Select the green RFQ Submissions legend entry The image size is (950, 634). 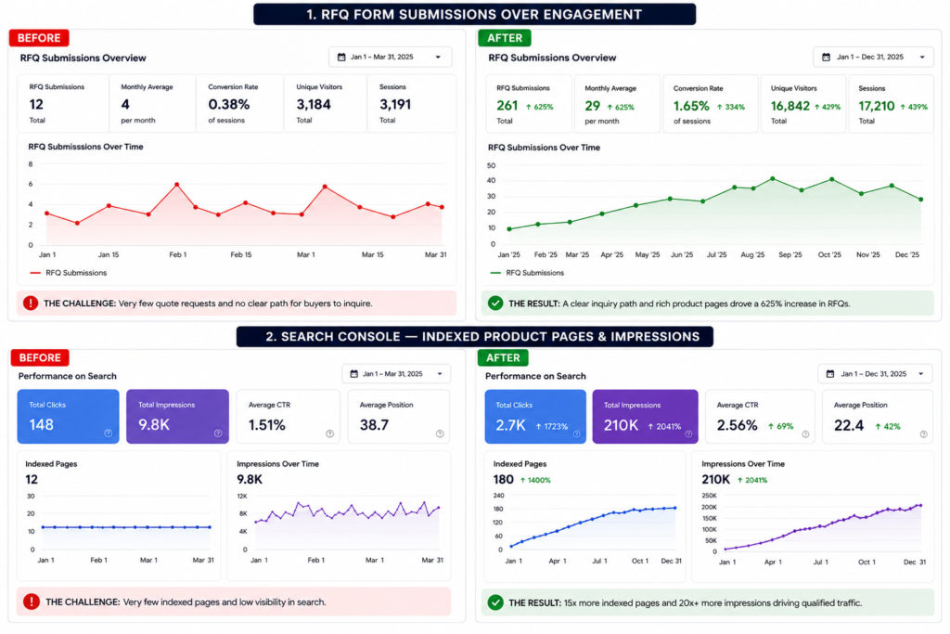pyautogui.click(x=527, y=273)
